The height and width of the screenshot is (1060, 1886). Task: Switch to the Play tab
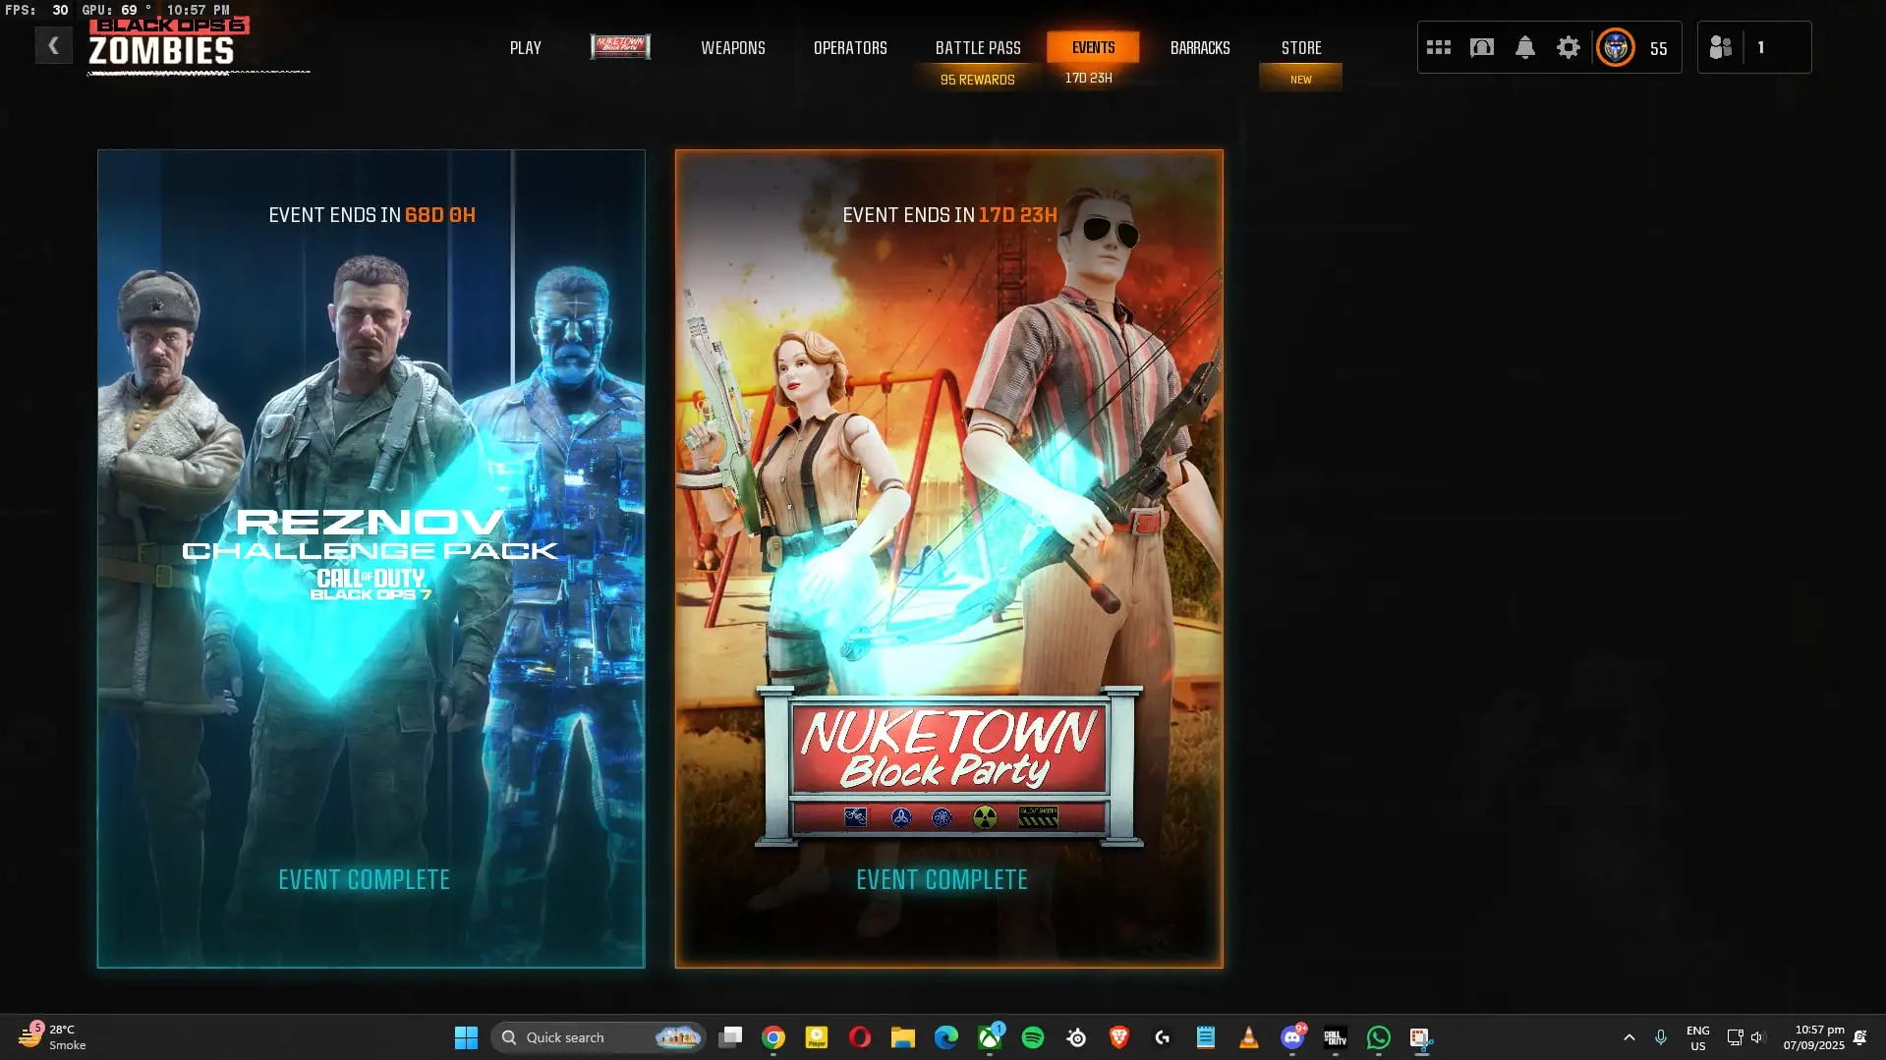coord(525,47)
